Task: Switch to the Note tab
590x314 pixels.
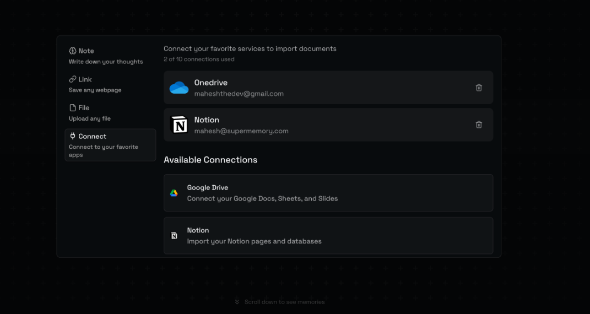Action: (x=110, y=56)
